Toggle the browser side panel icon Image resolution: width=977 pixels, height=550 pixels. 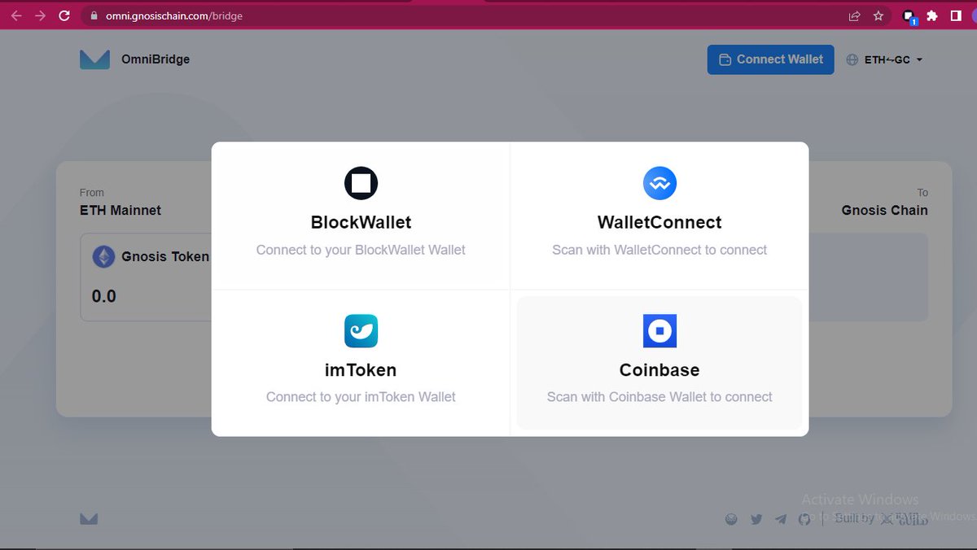[955, 15]
